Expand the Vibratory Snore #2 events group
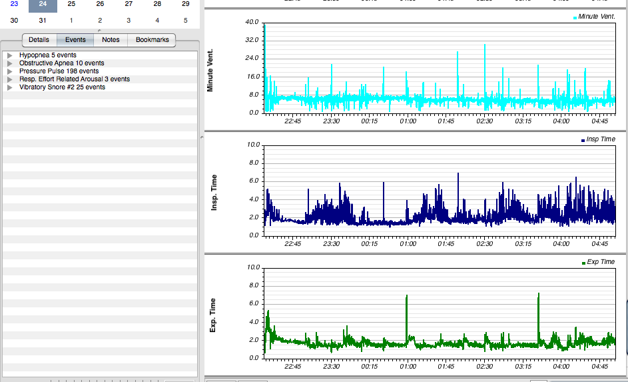Viewport: 628px width, 382px height. tap(10, 87)
